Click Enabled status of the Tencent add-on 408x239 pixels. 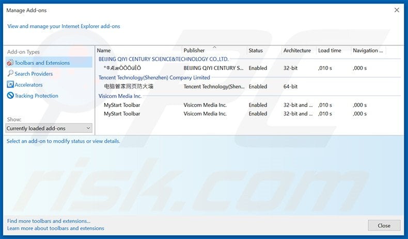(x=258, y=87)
